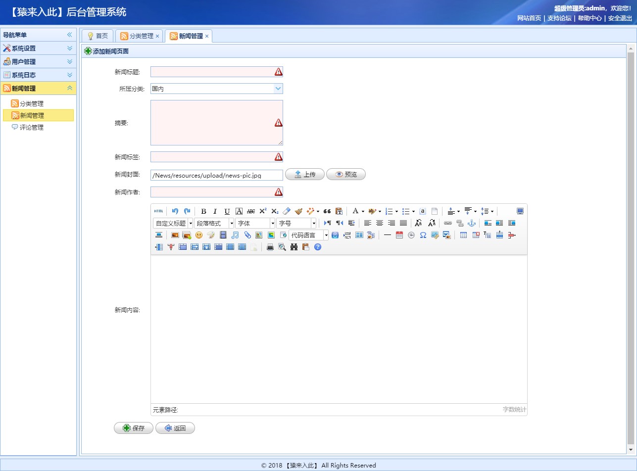Screen dimensions: 637x471
Task: Undo last edit in the editor
Action: [175, 211]
